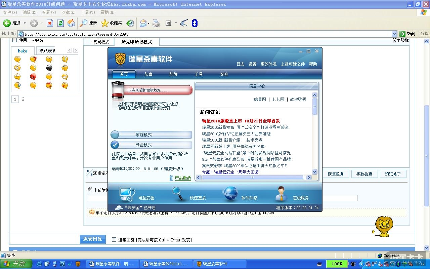This screenshot has height=269, width=430.
Task: Click the Windows 开始 Start button
Action: (x=16, y=264)
